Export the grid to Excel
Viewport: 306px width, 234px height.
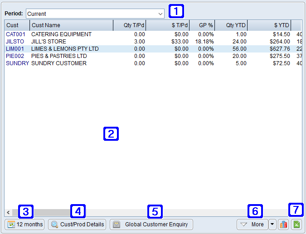pyautogui.click(x=296, y=224)
